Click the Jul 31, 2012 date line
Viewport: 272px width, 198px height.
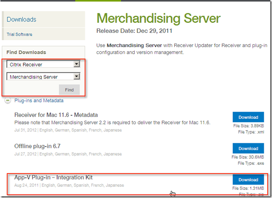[68, 130]
